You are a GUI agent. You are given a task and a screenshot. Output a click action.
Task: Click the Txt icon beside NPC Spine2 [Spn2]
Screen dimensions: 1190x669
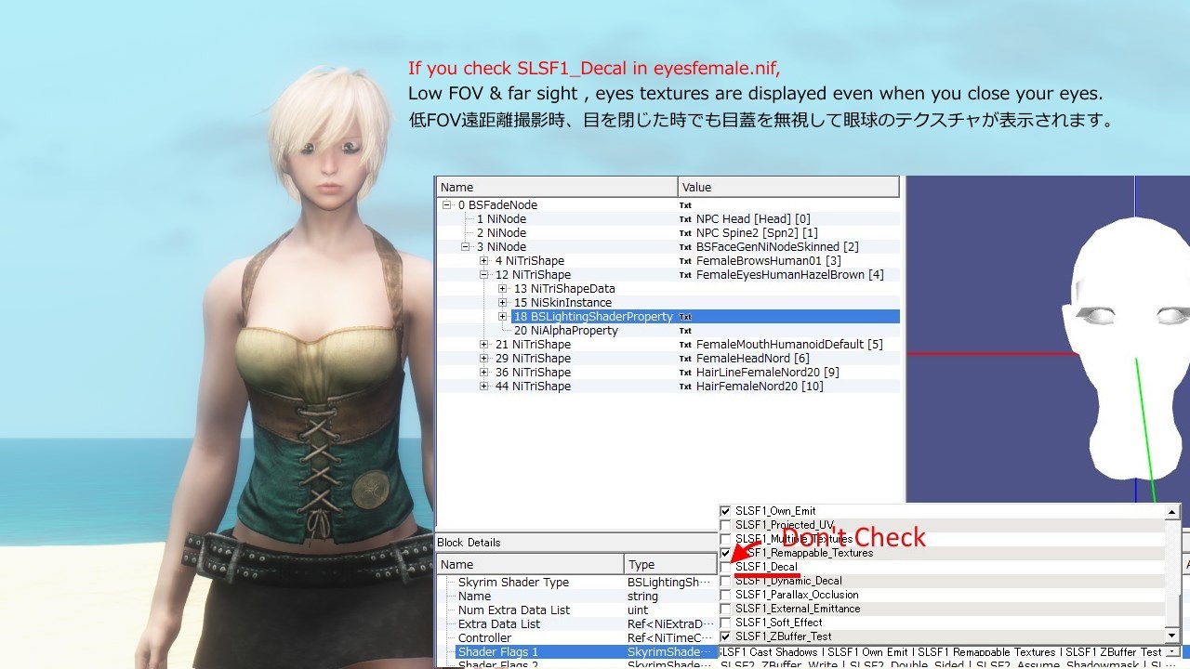(x=685, y=233)
